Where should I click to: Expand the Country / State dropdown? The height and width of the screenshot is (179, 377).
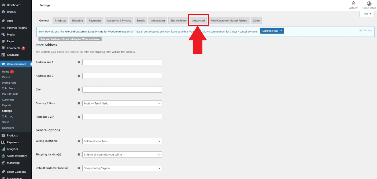tap(122, 103)
